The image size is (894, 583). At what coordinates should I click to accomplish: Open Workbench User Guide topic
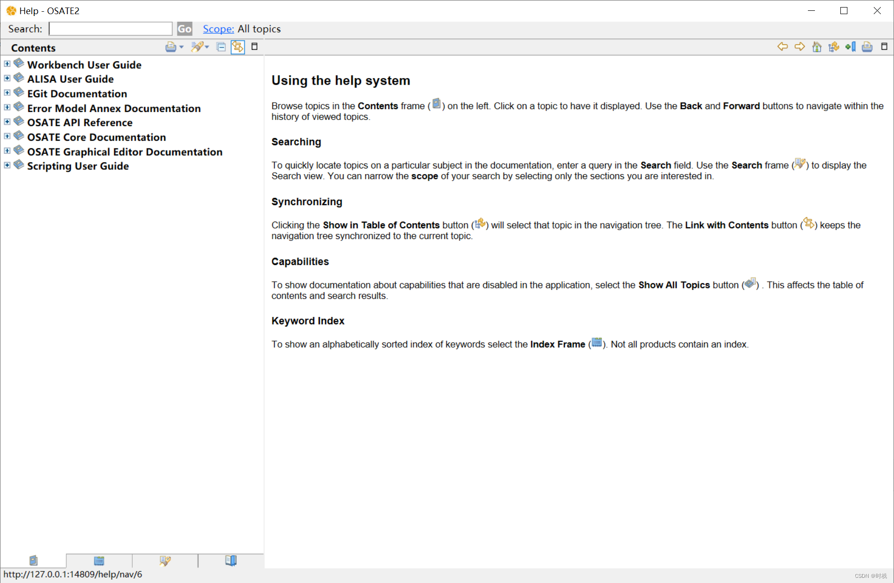coord(84,65)
